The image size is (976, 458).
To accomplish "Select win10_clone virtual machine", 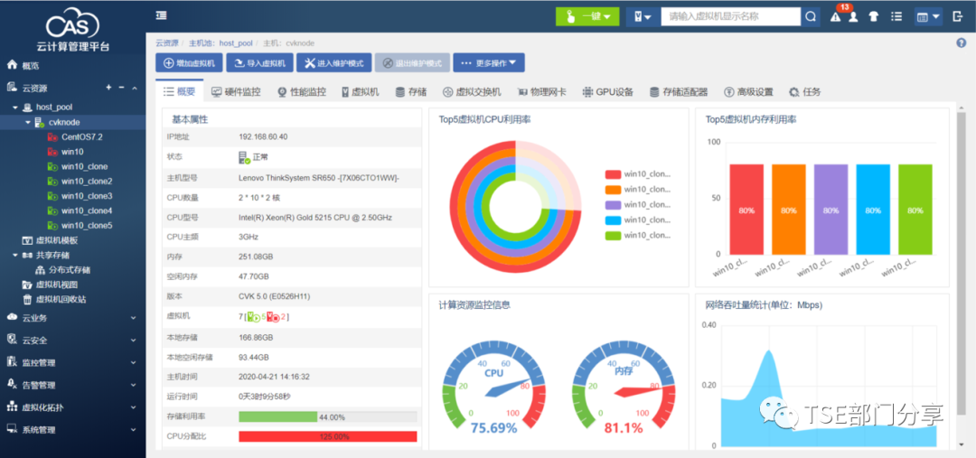I will pos(84,166).
